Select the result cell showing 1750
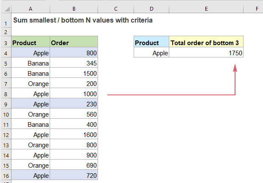Viewport: 263px width, 183px height. pos(206,53)
